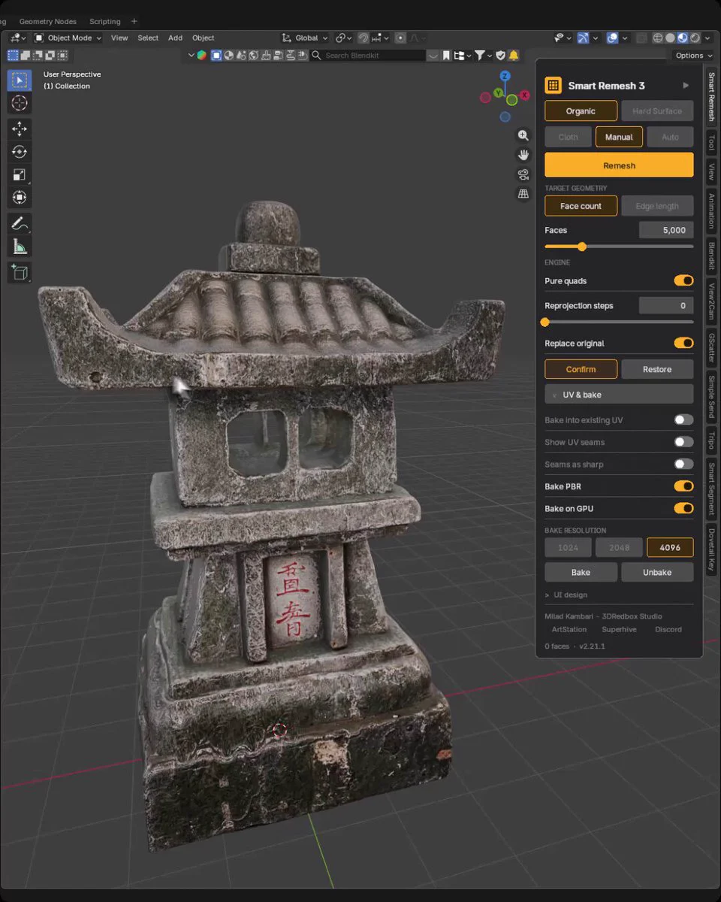
Task: Toggle the Replace original switch
Action: 683,343
